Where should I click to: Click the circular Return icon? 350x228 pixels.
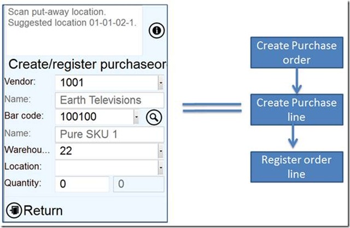14,210
